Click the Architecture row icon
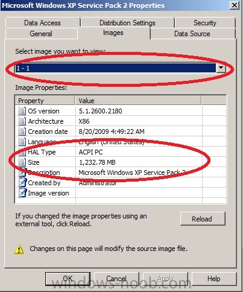This screenshot has height=292, width=243. click(22, 121)
